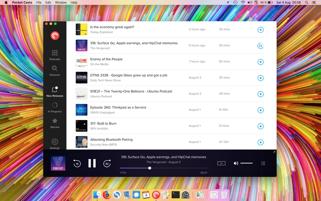Click the player episode title text
Viewport: 321px width, 201px height.
coord(163,157)
